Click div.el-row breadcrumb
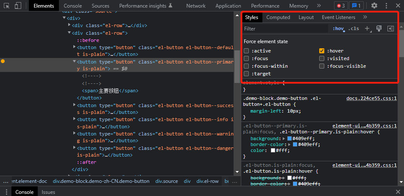Screen dimensions: 404x196 click(x=207, y=181)
